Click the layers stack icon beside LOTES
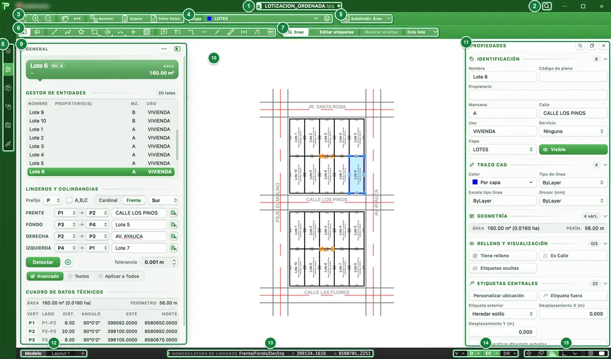 [x=327, y=18]
